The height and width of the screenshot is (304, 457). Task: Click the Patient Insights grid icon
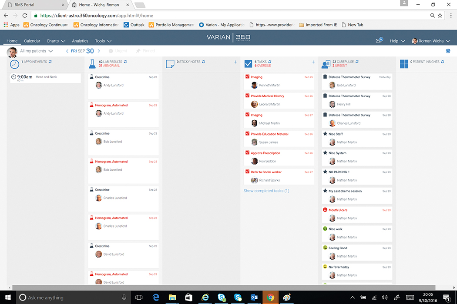point(404,64)
